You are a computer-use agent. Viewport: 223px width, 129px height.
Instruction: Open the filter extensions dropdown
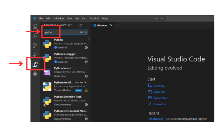tap(86, 32)
